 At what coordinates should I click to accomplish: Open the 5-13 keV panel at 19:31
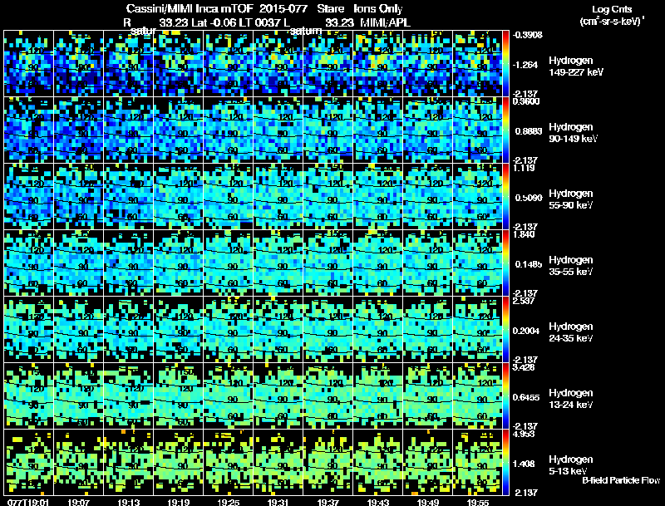coord(278,462)
